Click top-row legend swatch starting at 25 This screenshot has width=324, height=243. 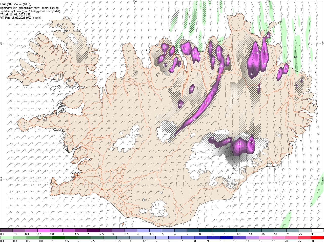point(305,230)
